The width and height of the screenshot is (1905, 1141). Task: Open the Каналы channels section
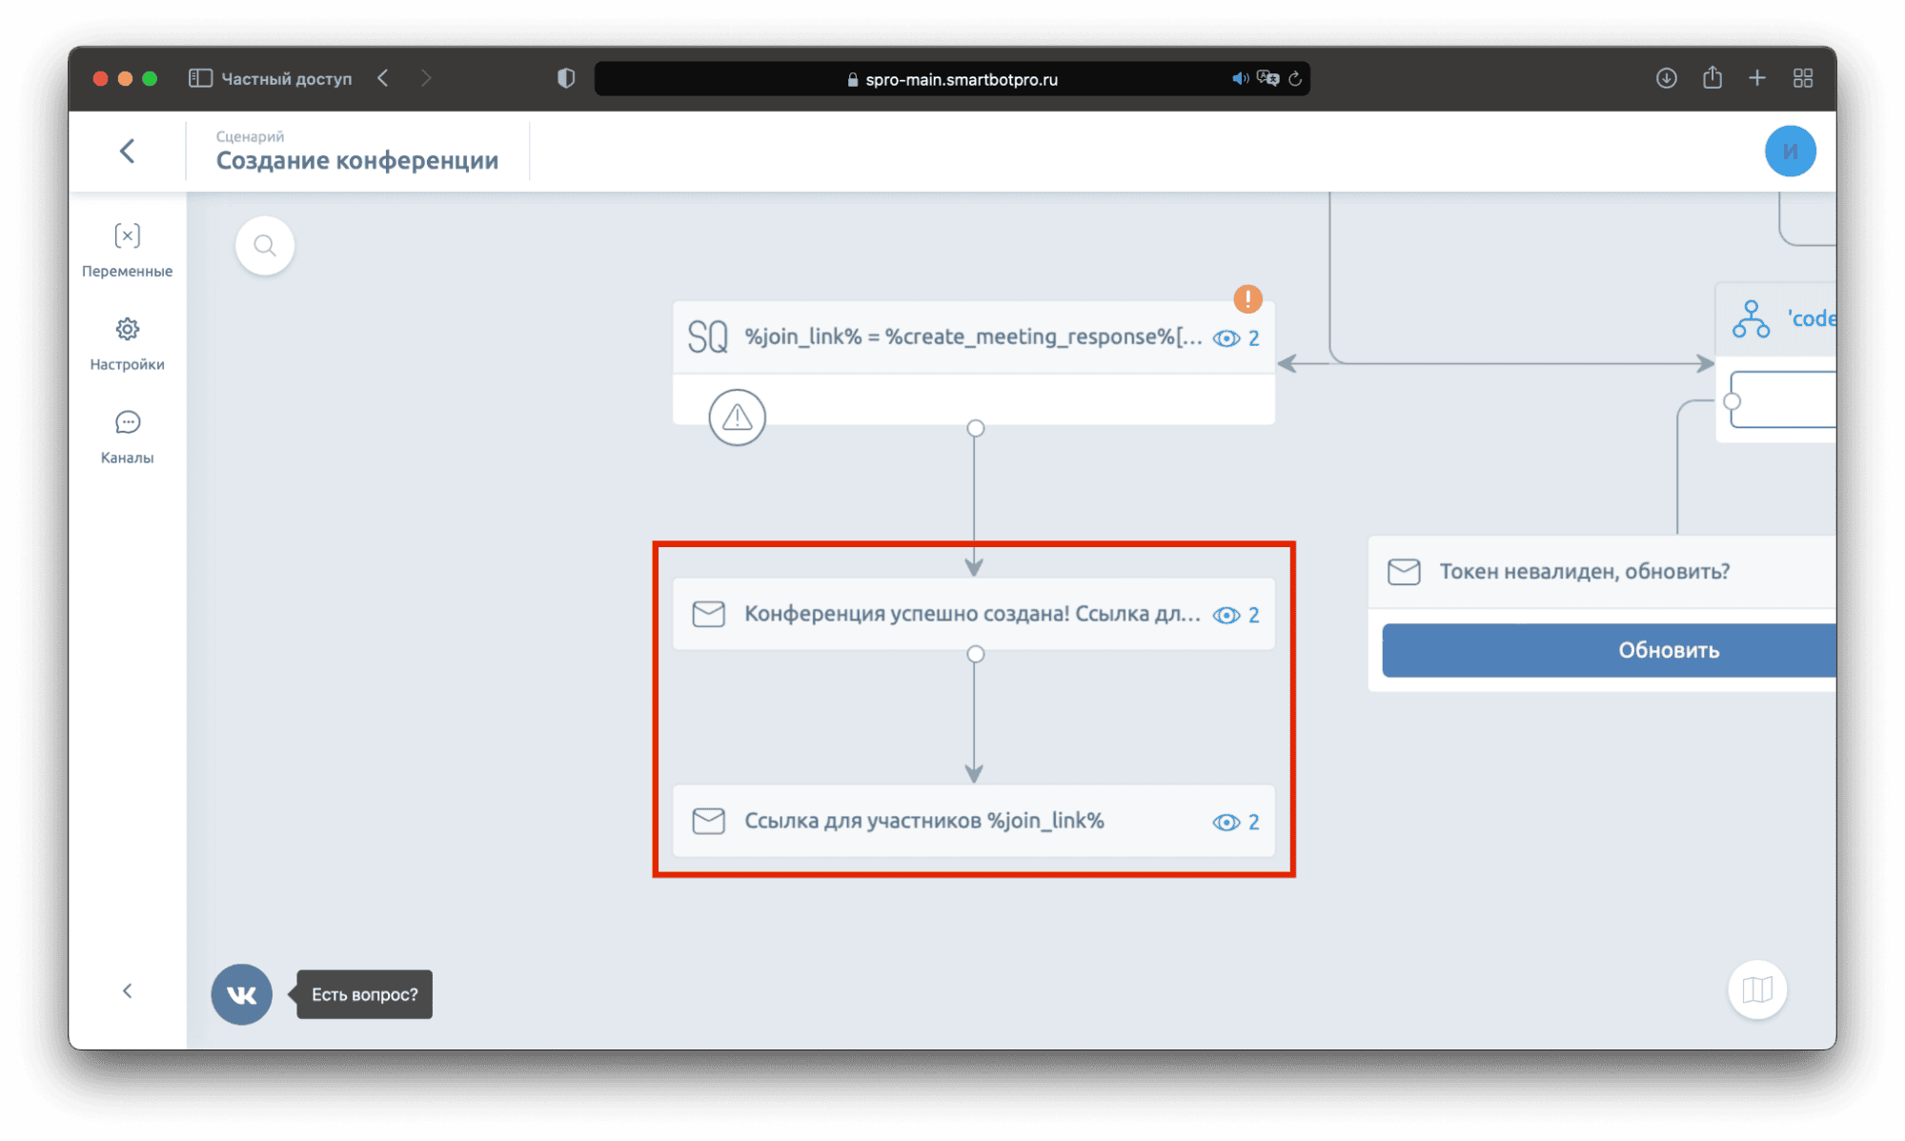tap(127, 436)
